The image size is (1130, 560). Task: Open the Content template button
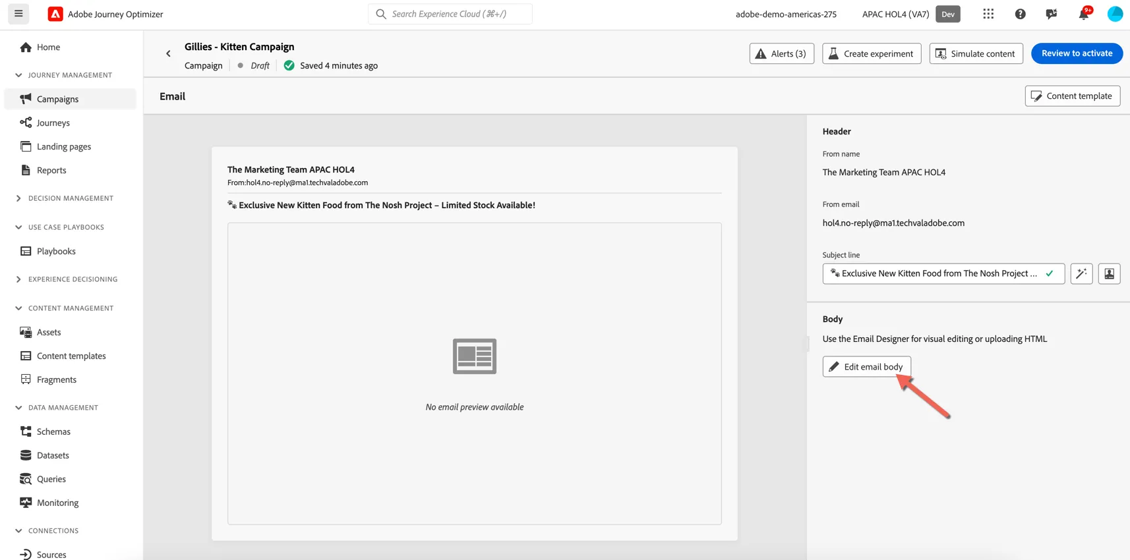(x=1072, y=96)
